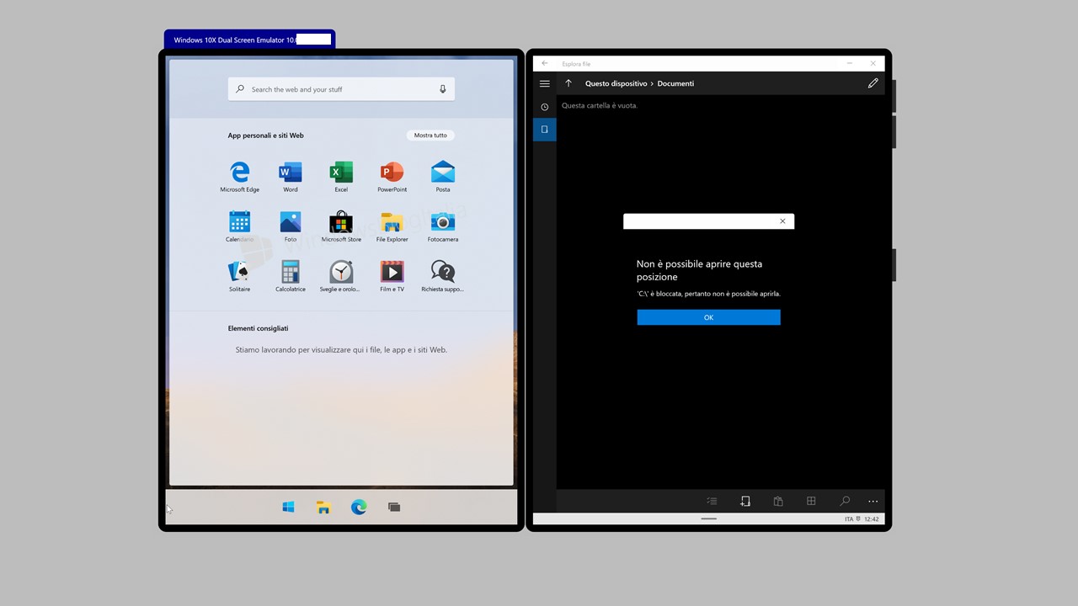
Task: Open Task View in the taskbar
Action: (394, 507)
